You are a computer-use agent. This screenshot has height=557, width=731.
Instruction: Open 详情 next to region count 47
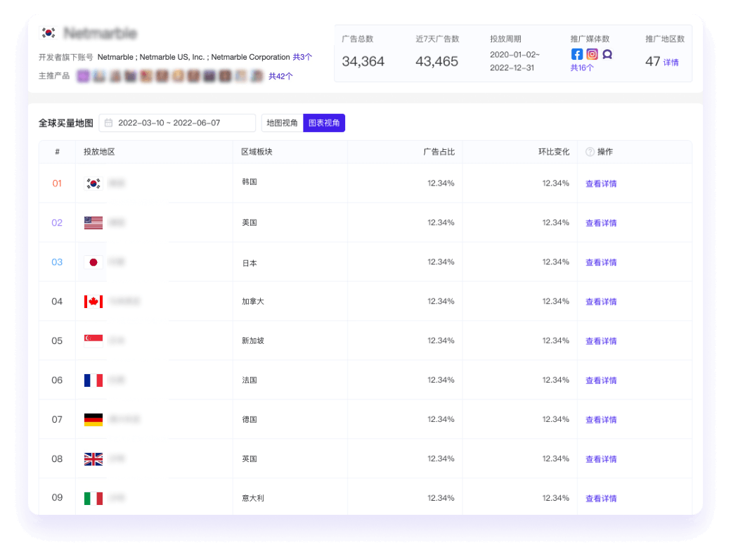pos(671,63)
